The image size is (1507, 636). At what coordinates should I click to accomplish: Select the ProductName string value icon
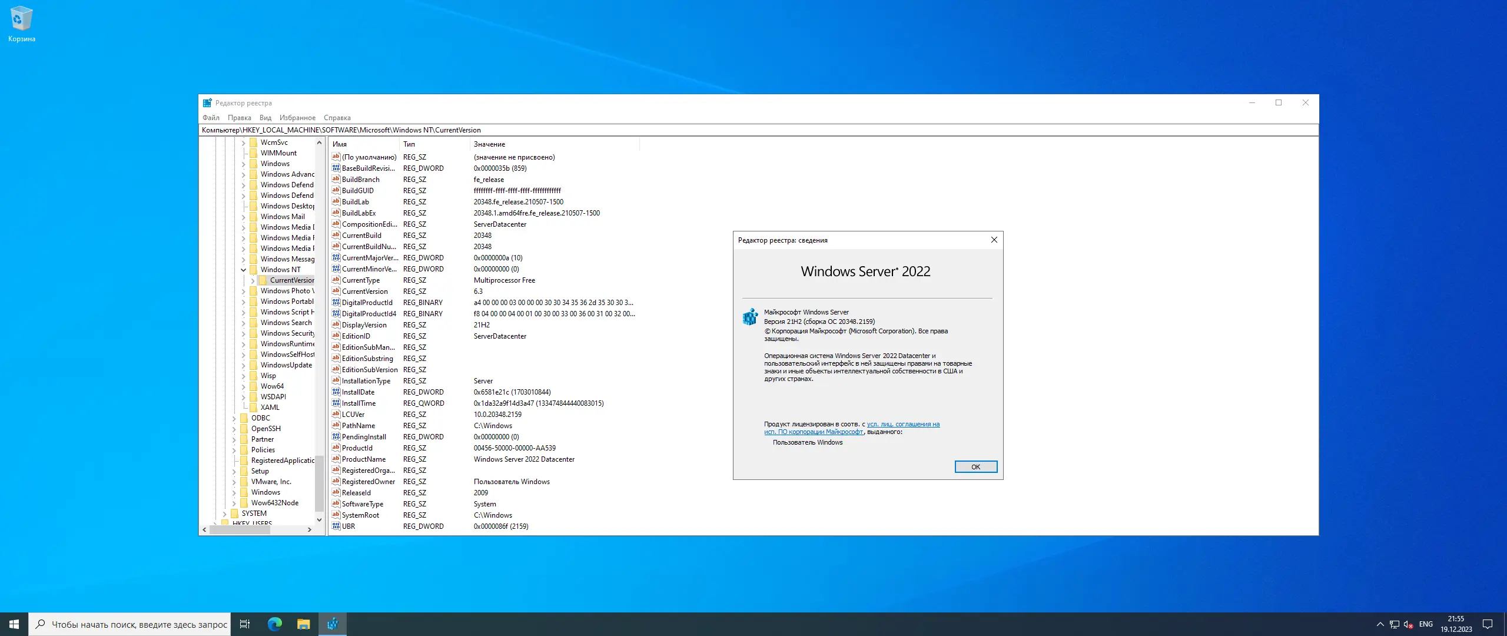[336, 459]
